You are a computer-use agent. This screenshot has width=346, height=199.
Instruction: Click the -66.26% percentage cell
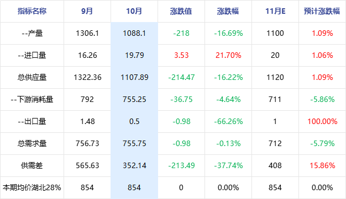(x=228, y=121)
